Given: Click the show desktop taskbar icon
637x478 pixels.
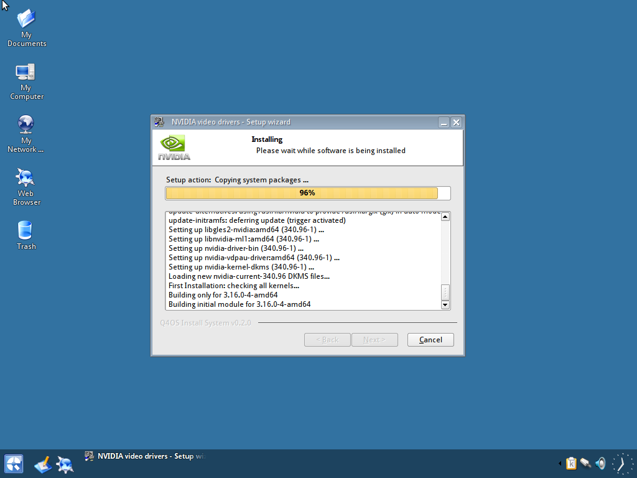Looking at the screenshot, I should pos(43,464).
